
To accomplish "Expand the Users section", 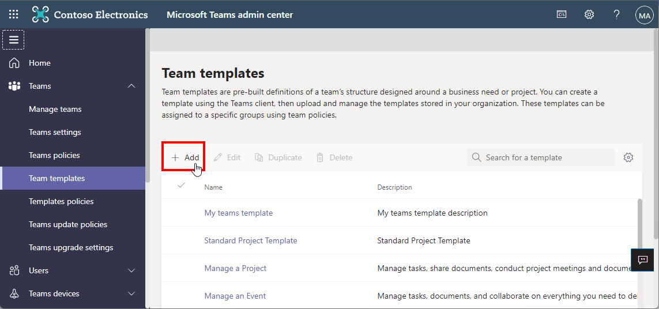I will tap(131, 270).
